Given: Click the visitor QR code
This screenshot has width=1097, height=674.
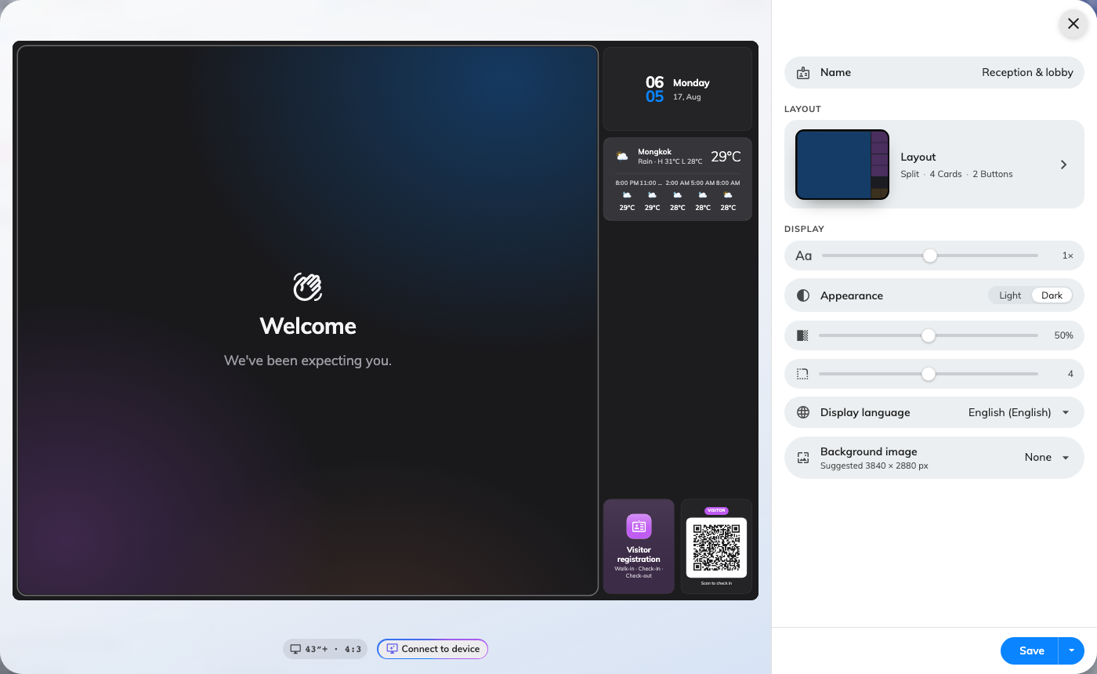Looking at the screenshot, I should [x=716, y=547].
